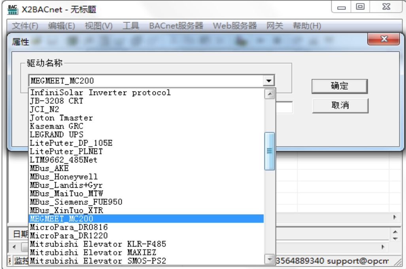406x269 pixels.
Task: Choose Joton Tmaster driver
Action: point(146,118)
